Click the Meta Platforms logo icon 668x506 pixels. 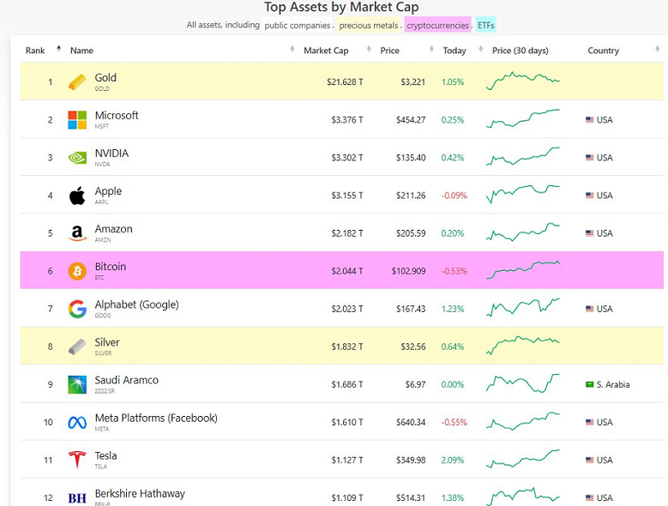point(77,422)
